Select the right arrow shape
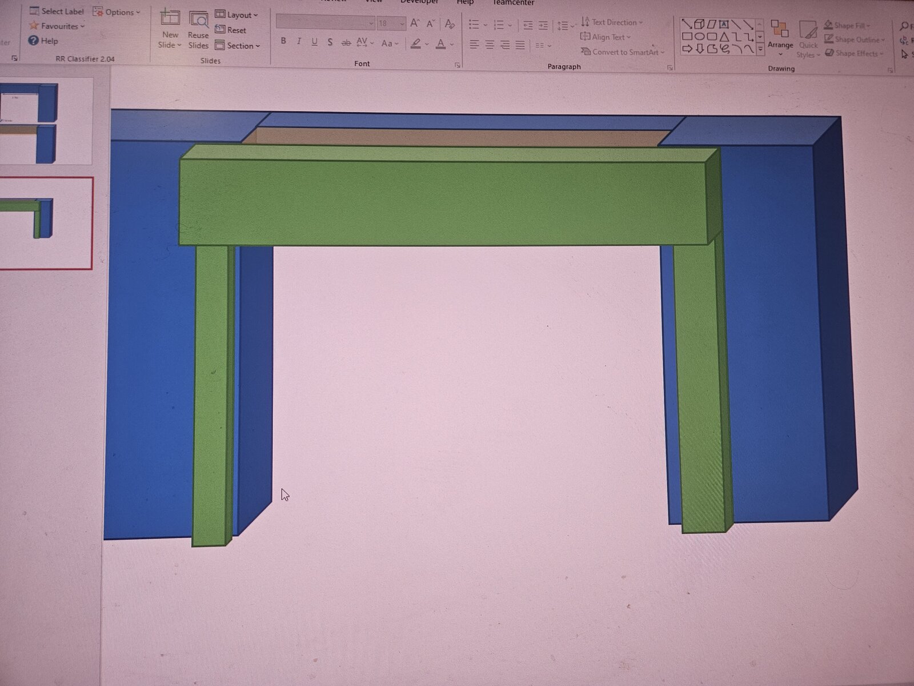 (687, 49)
